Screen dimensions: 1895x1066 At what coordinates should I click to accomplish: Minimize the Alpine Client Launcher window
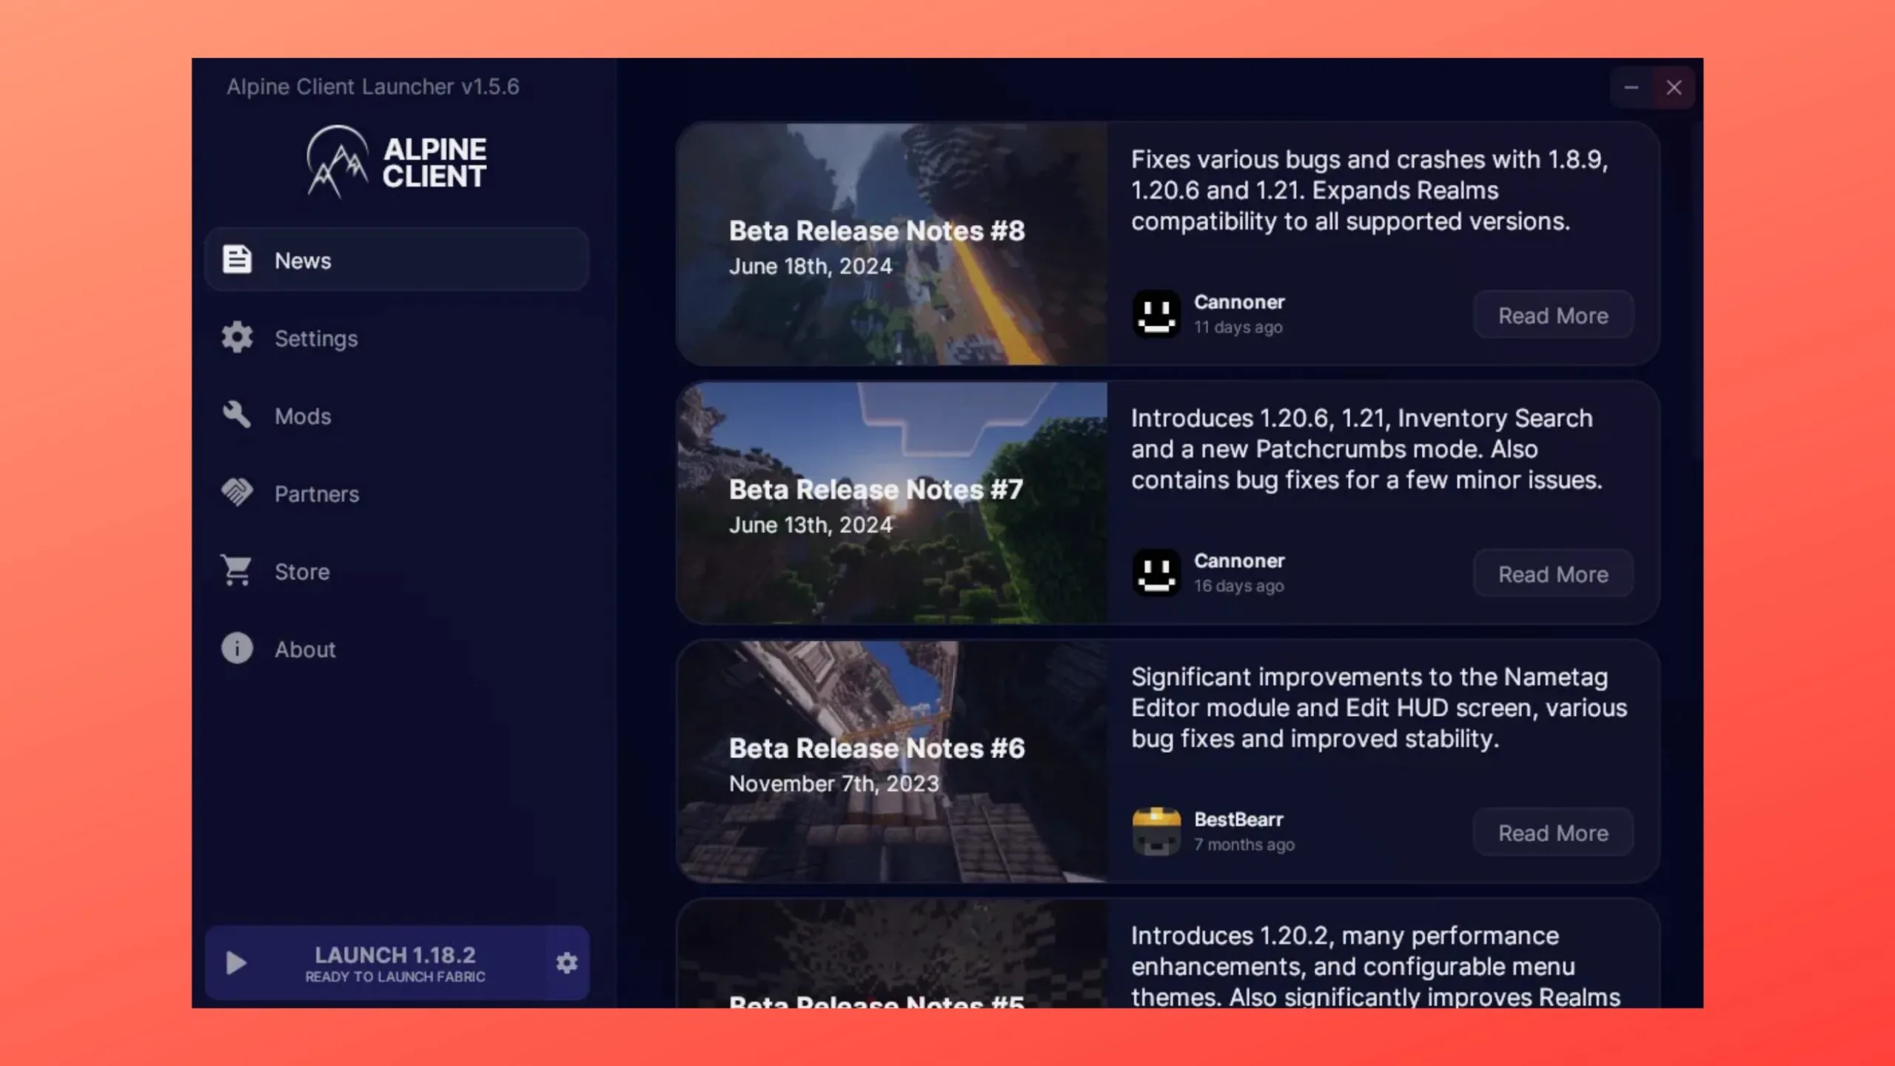(1631, 87)
